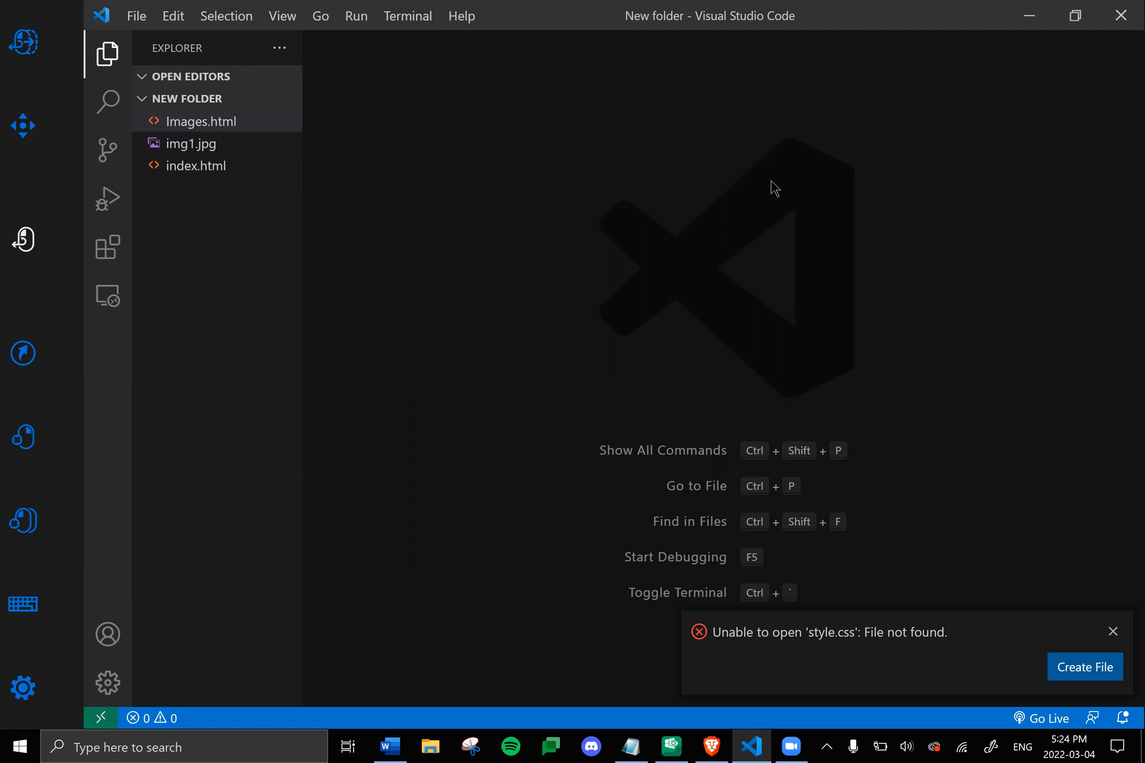Image resolution: width=1145 pixels, height=763 pixels.
Task: Open the Help menu
Action: [462, 15]
